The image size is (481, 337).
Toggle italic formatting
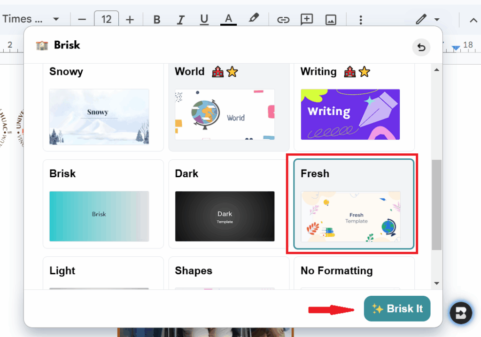tap(181, 19)
